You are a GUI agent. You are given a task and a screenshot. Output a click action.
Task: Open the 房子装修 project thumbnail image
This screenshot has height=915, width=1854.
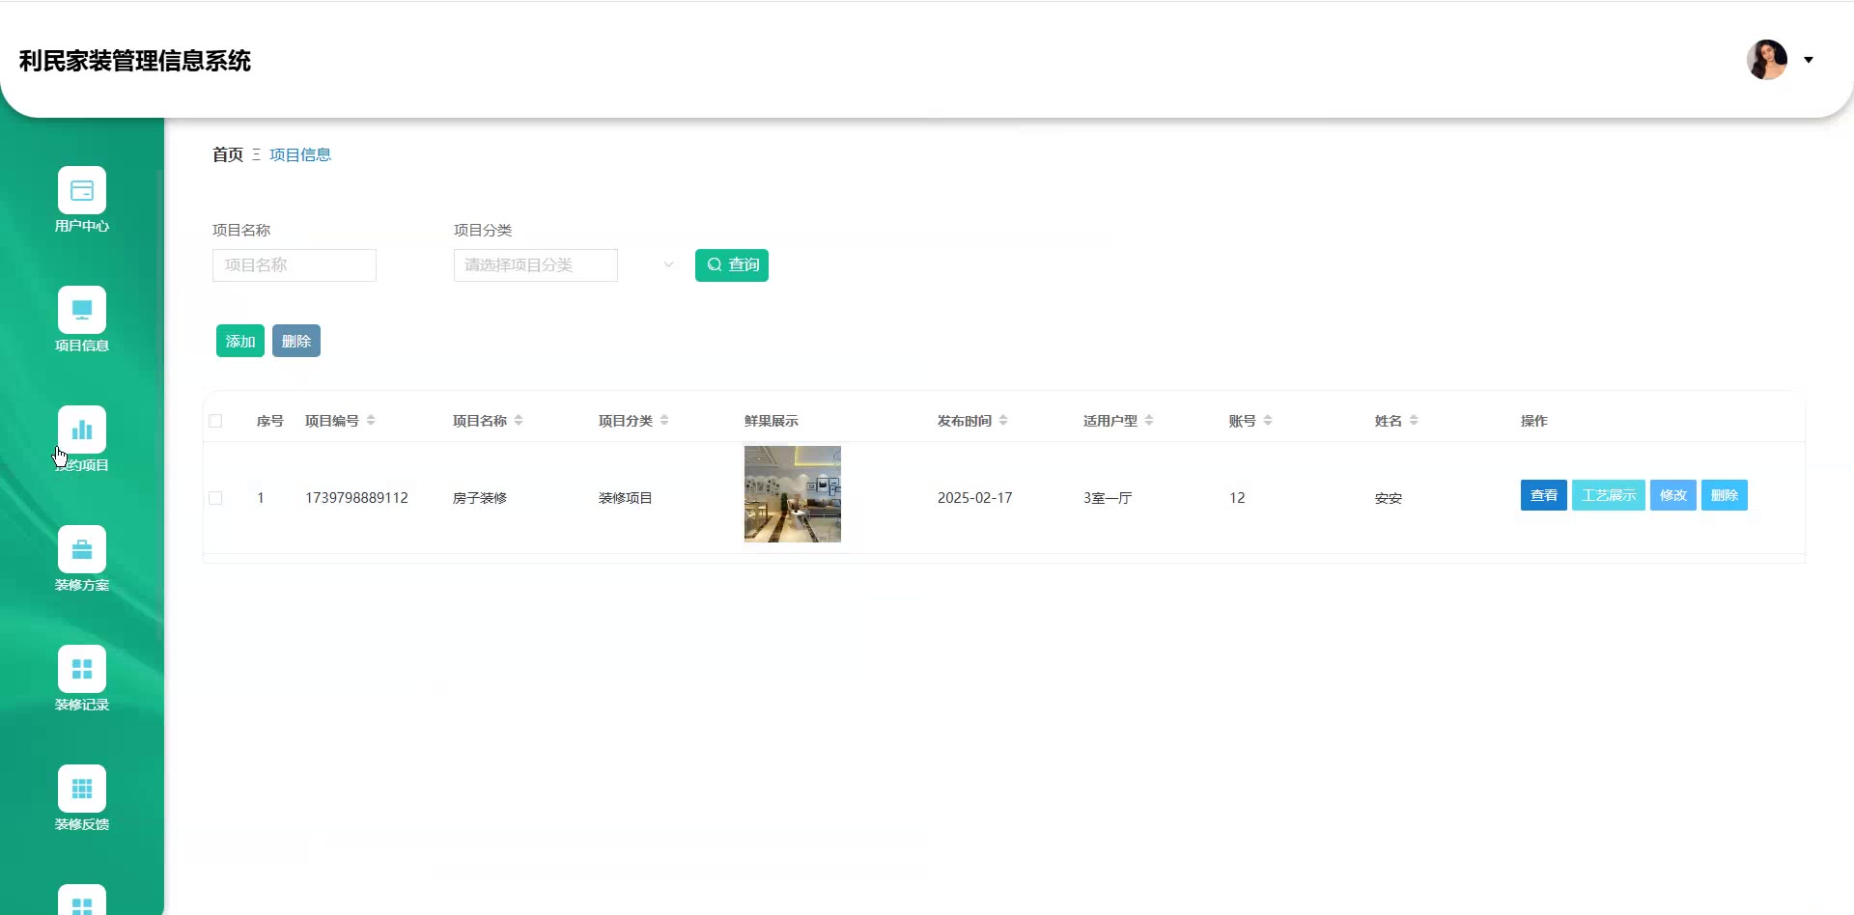click(x=793, y=494)
